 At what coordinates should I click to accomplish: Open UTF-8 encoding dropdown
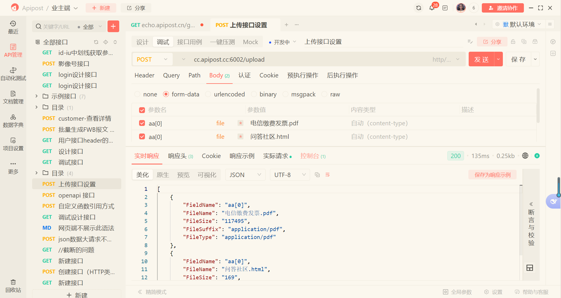[x=290, y=175]
